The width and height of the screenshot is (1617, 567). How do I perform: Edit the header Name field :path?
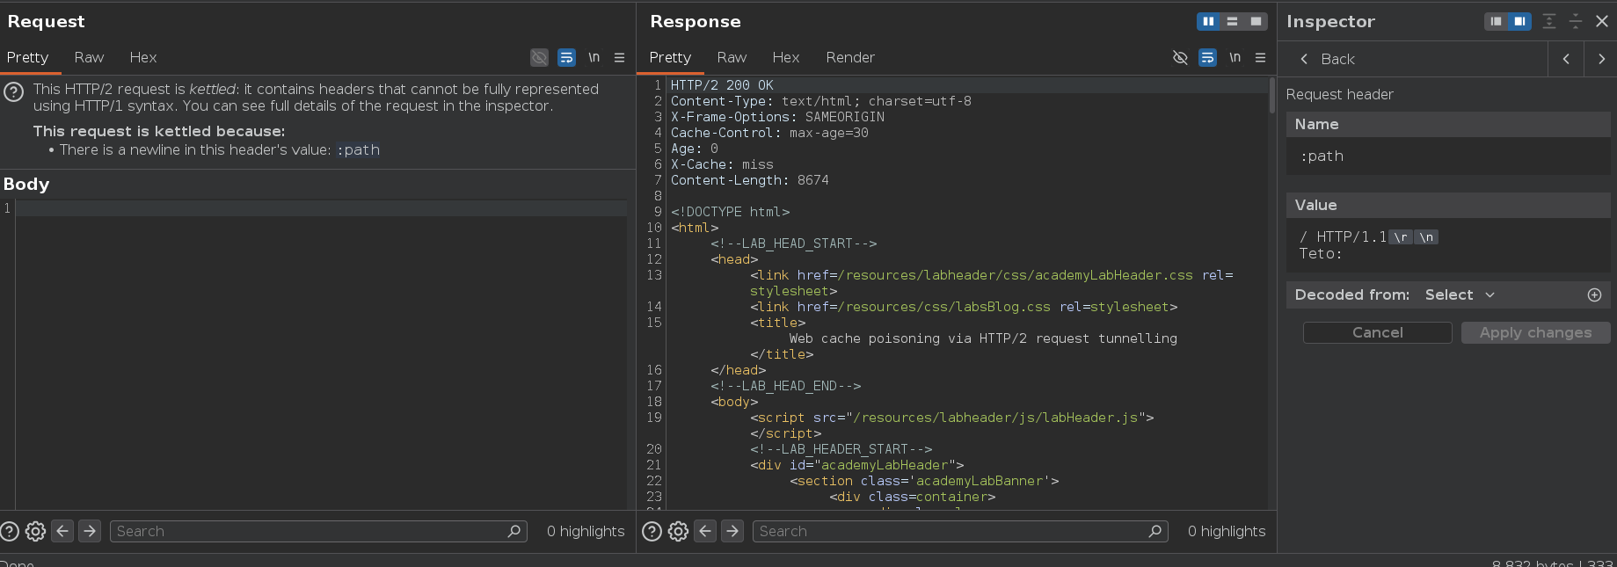[x=1448, y=156]
